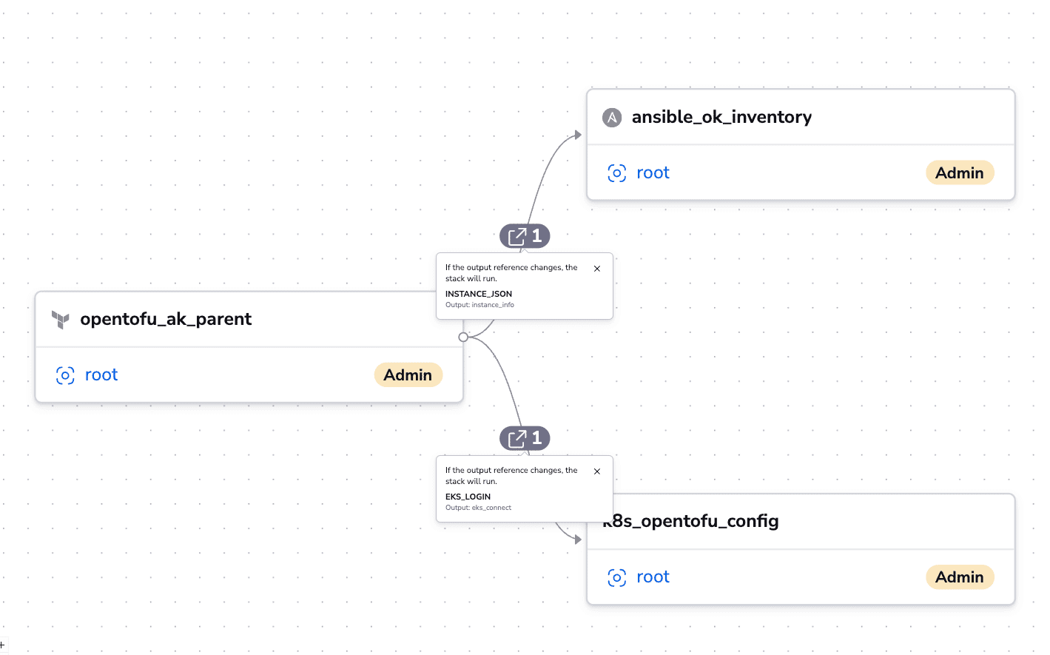Open the root space link in ansible_ok_inventory
This screenshot has height=655, width=1050.
pos(653,173)
